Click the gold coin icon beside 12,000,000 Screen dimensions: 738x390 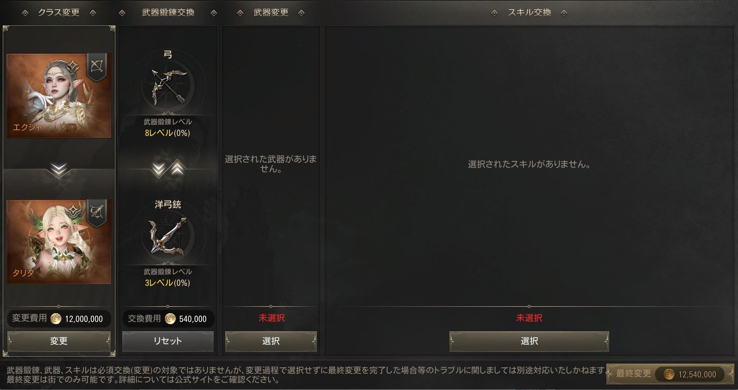pyautogui.click(x=56, y=319)
